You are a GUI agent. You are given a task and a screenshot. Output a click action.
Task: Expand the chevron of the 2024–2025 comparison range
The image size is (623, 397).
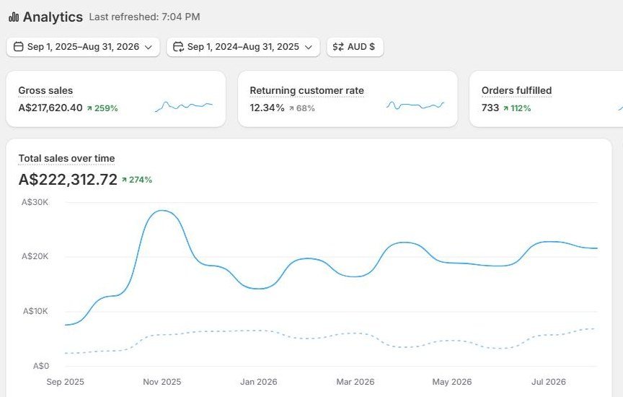tap(309, 48)
